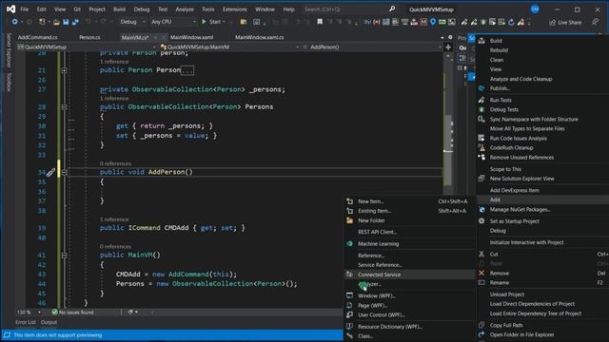The width and height of the screenshot is (609, 342).
Task: Click the Set as Startup Project gear icon
Action: [x=481, y=221]
